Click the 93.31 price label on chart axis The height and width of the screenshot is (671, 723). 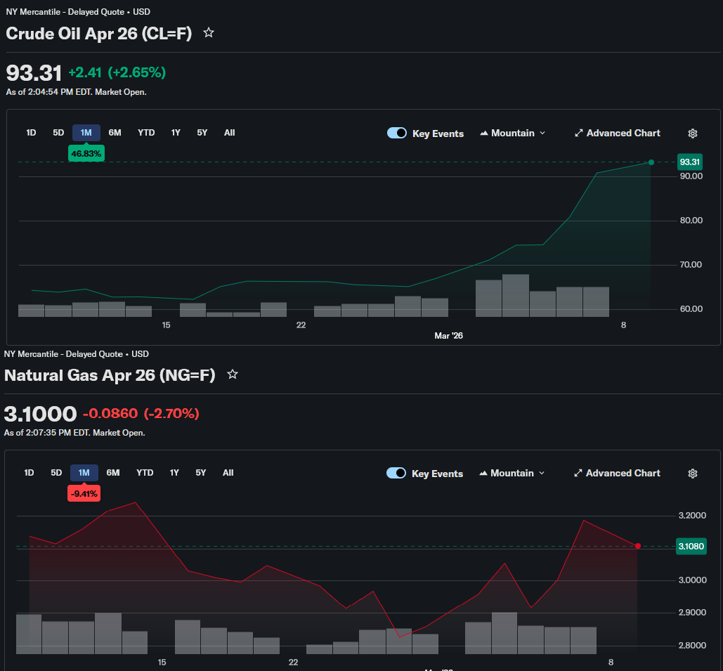[690, 162]
